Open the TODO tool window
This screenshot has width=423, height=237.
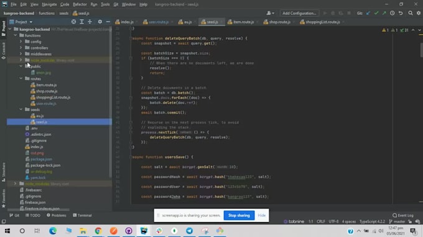[32, 215]
